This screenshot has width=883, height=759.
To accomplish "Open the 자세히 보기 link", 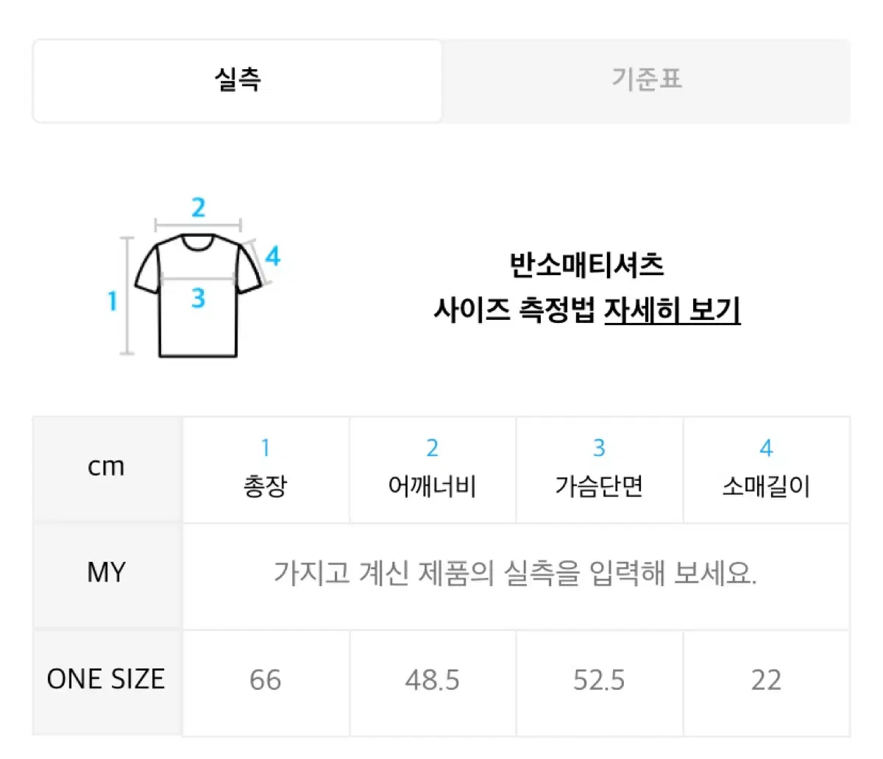I will click(x=672, y=310).
